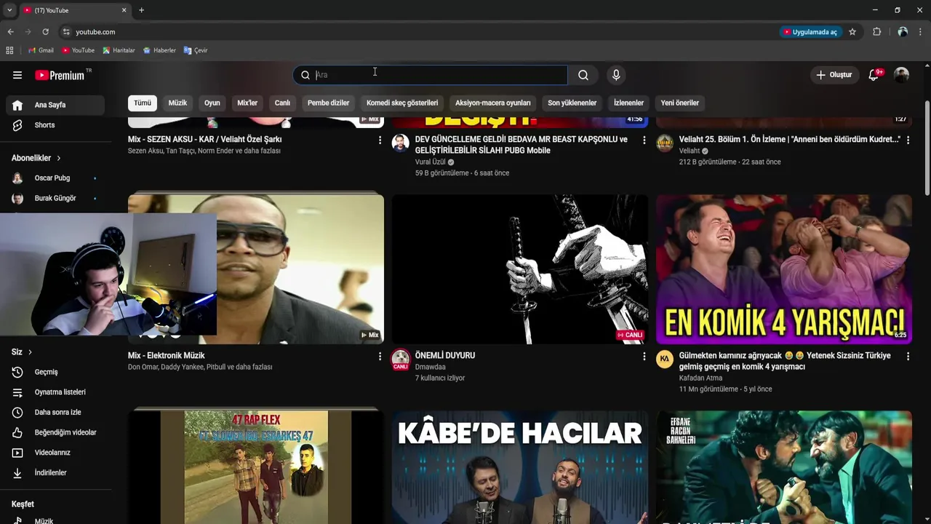
Task: Expand the Abonelikler section
Action: point(36,158)
